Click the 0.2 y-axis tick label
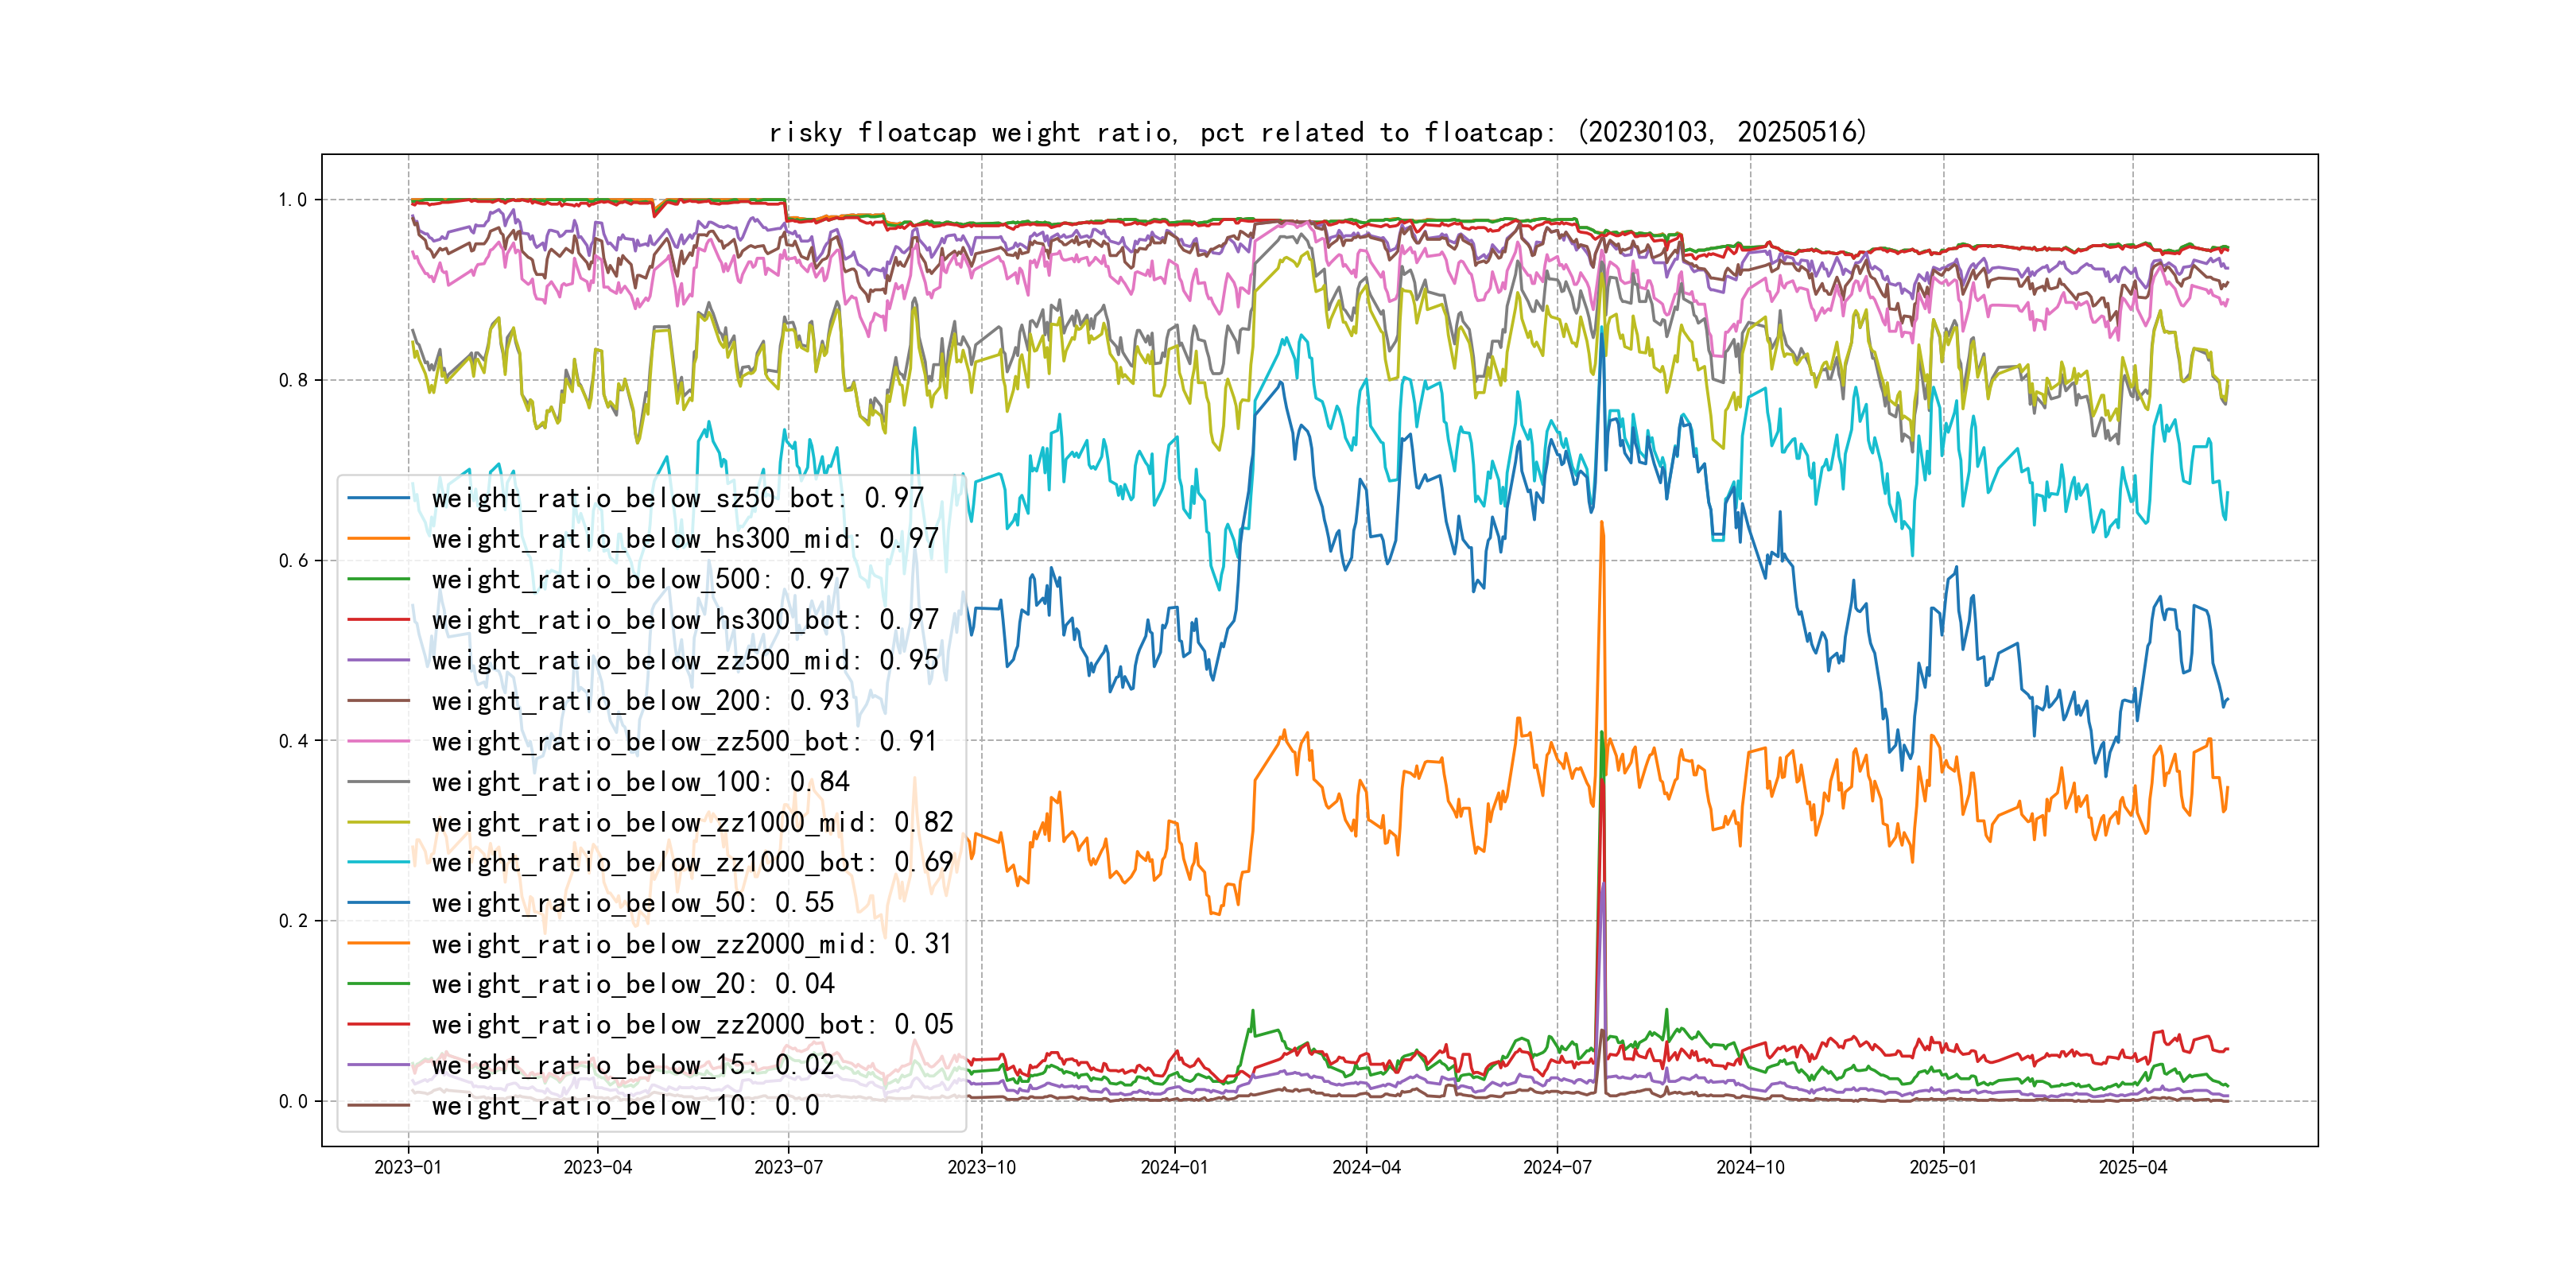The image size is (2576, 1288). pyautogui.click(x=293, y=921)
